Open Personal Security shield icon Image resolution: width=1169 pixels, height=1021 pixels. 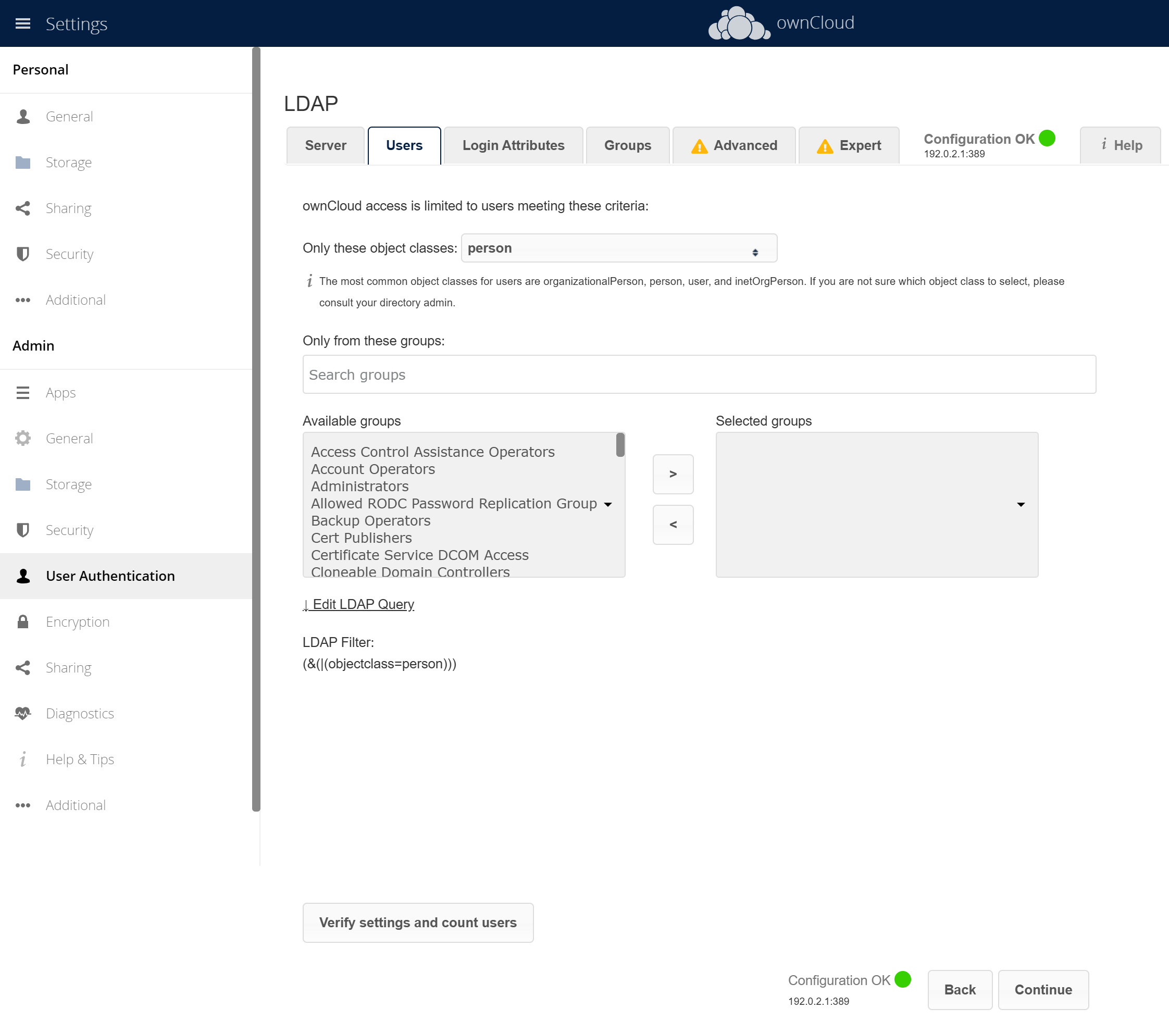point(23,254)
